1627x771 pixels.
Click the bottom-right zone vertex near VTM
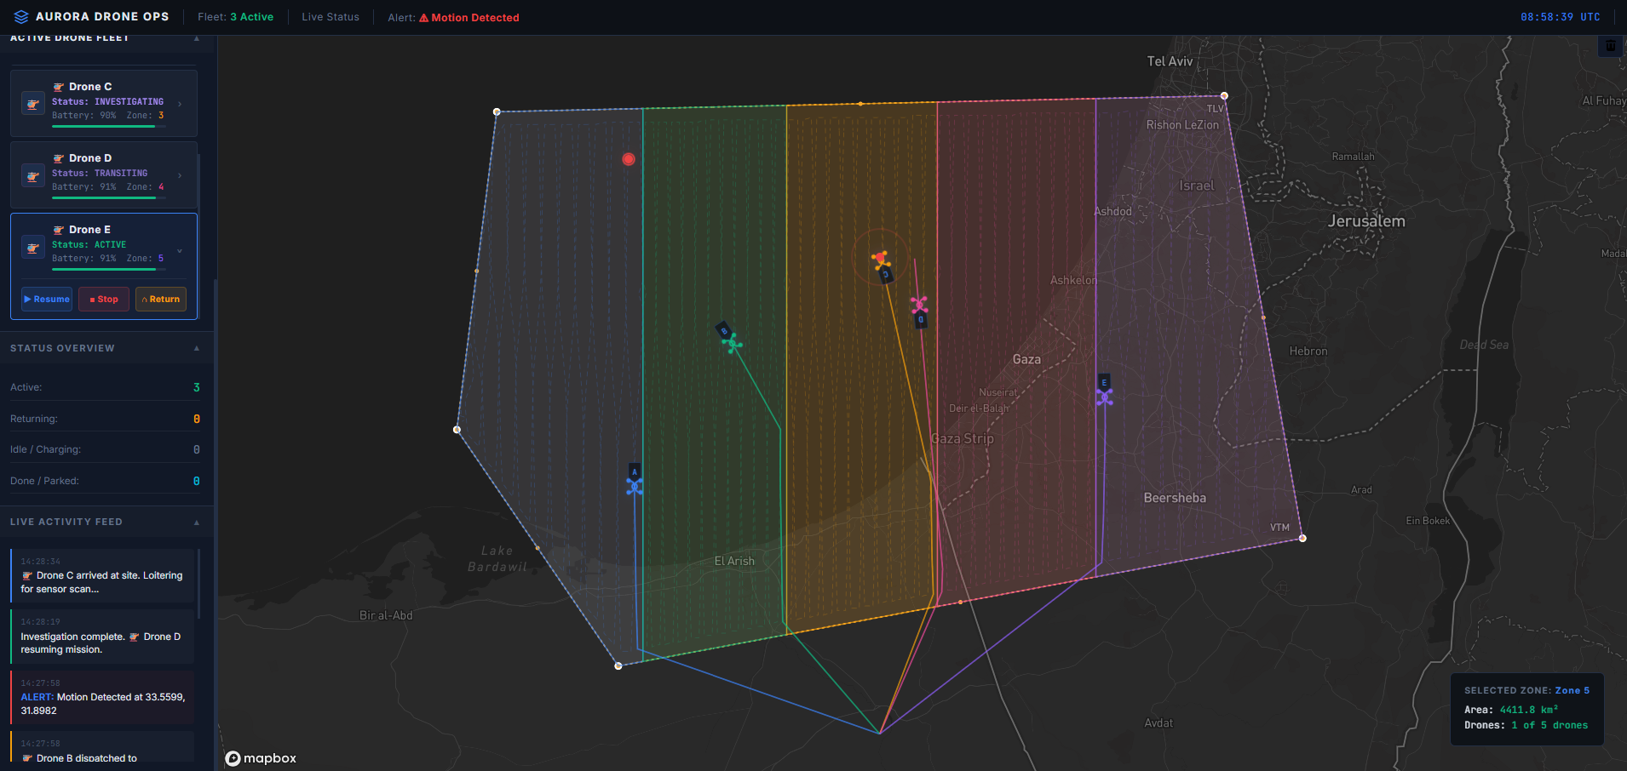click(x=1302, y=538)
